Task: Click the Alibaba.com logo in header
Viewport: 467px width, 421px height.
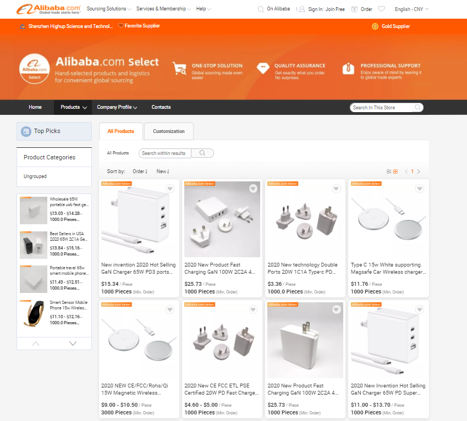Action: [x=50, y=9]
